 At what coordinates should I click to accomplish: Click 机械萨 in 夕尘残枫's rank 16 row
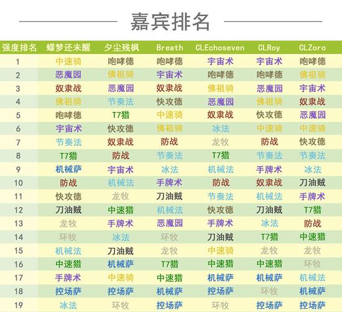coord(121,264)
